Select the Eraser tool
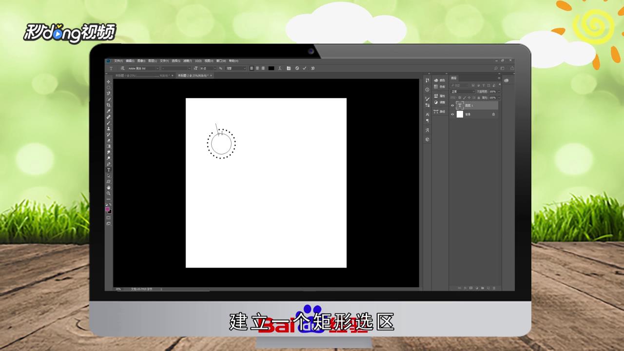The width and height of the screenshot is (624, 351). click(x=108, y=140)
